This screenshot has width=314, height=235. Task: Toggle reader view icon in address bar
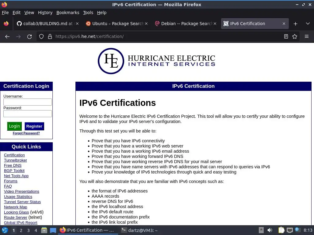[x=286, y=36]
